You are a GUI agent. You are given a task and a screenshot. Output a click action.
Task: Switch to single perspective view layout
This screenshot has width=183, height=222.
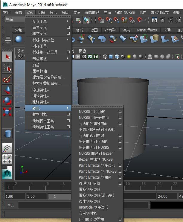pyautogui.click(x=7, y=148)
